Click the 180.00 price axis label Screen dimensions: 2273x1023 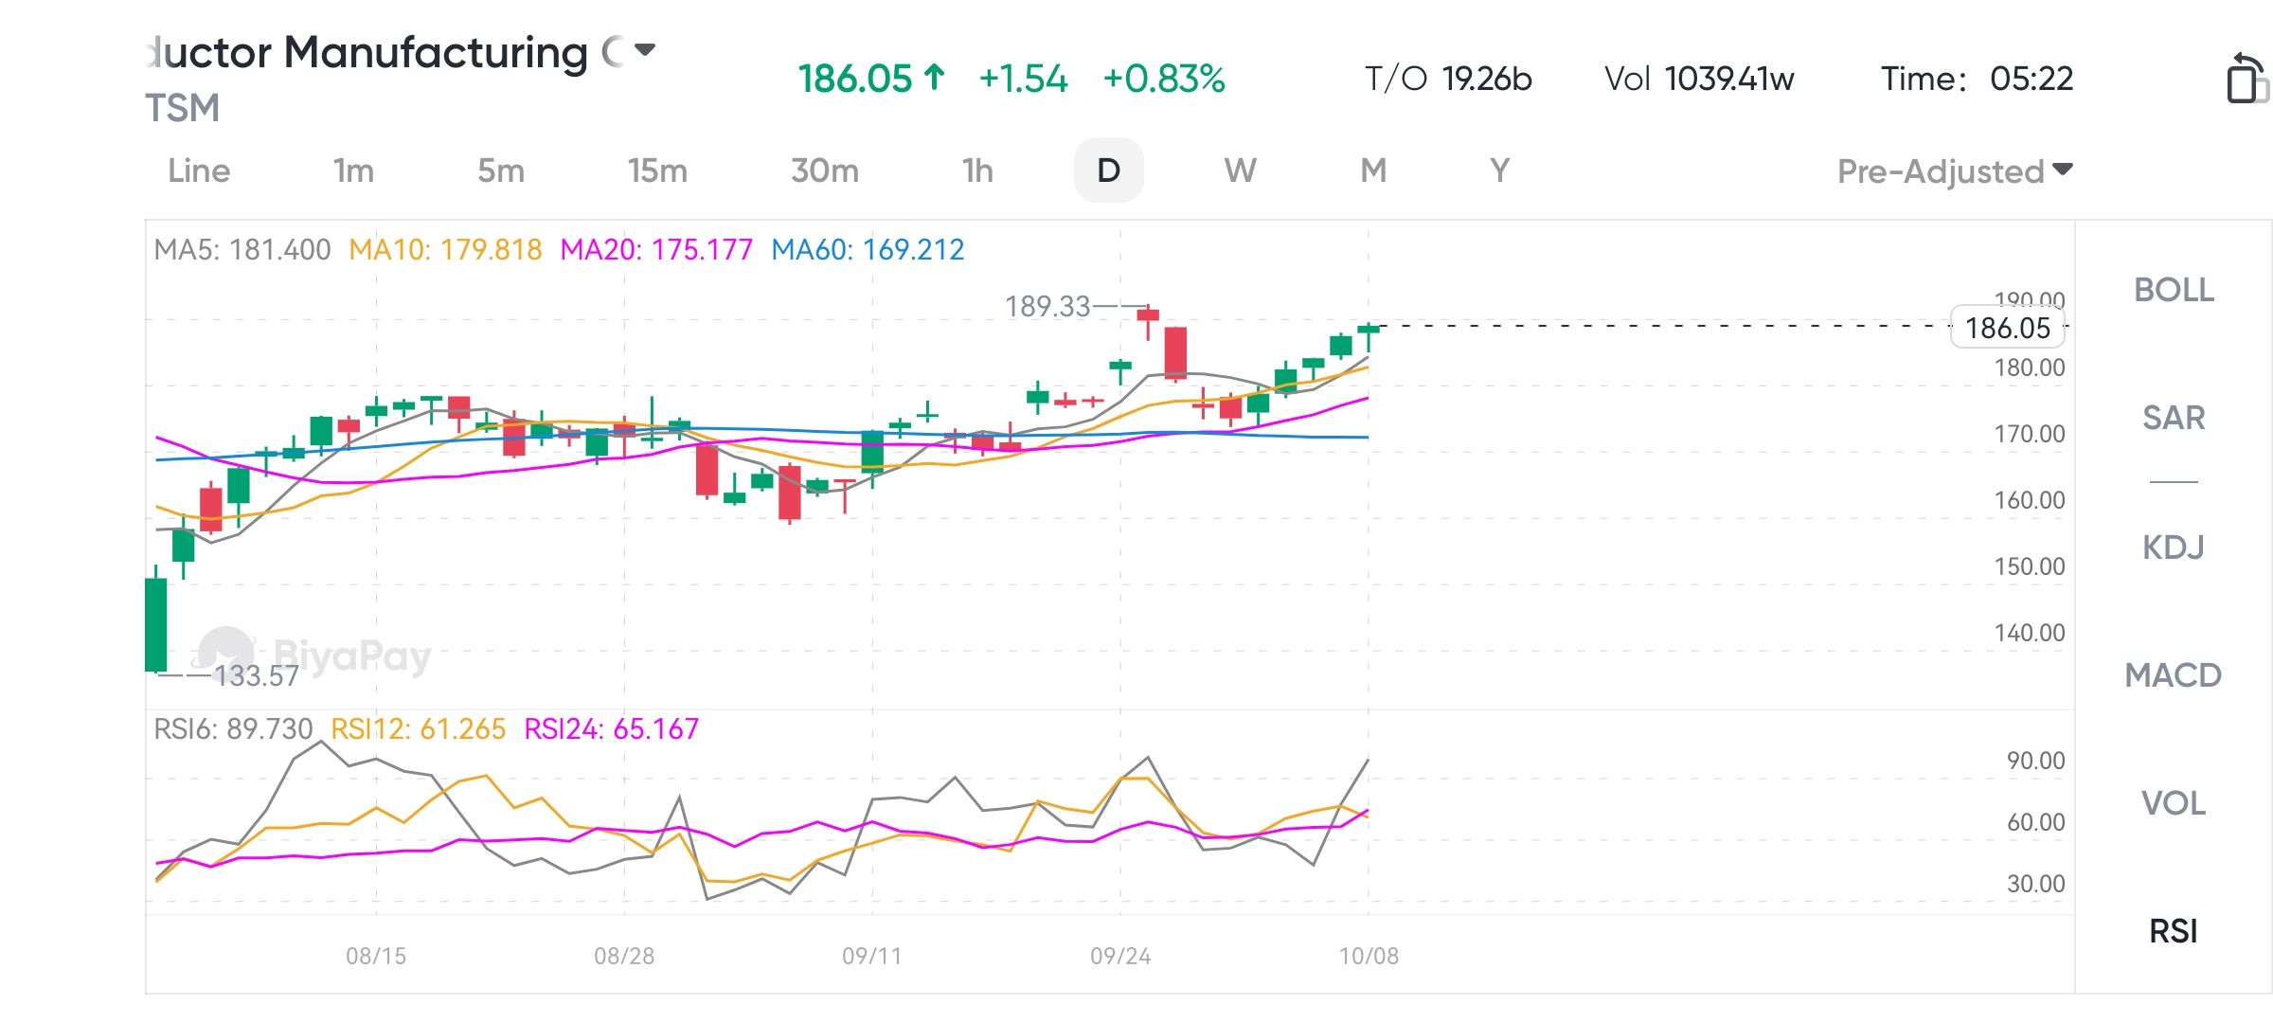pyautogui.click(x=2030, y=368)
